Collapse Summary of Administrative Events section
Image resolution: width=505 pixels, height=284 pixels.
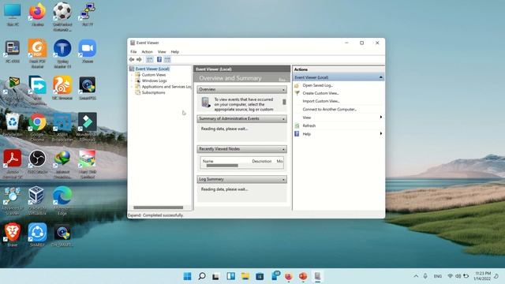(x=283, y=119)
